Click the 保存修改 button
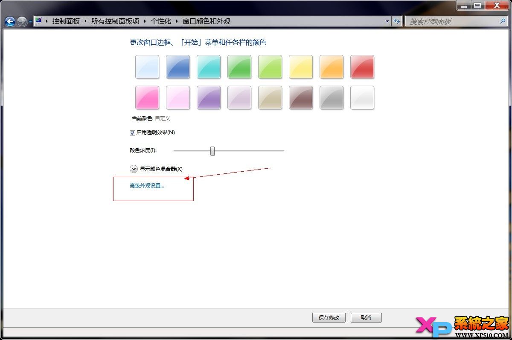Viewport: 512px width, 340px height. [329, 317]
